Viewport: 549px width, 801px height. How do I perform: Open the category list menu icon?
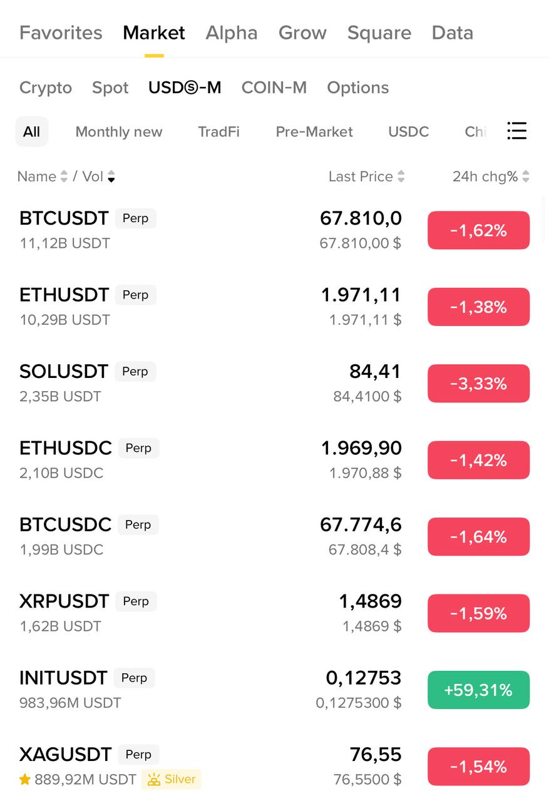coord(516,131)
